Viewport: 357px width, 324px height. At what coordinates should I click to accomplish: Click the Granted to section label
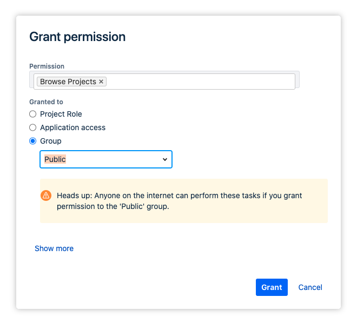pos(46,102)
